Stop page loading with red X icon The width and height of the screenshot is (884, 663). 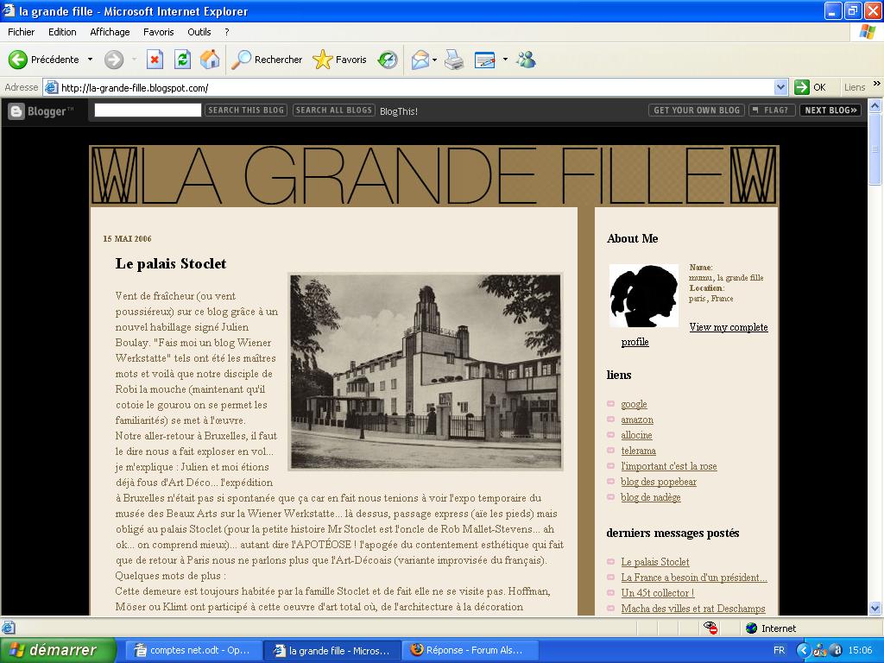(x=155, y=60)
